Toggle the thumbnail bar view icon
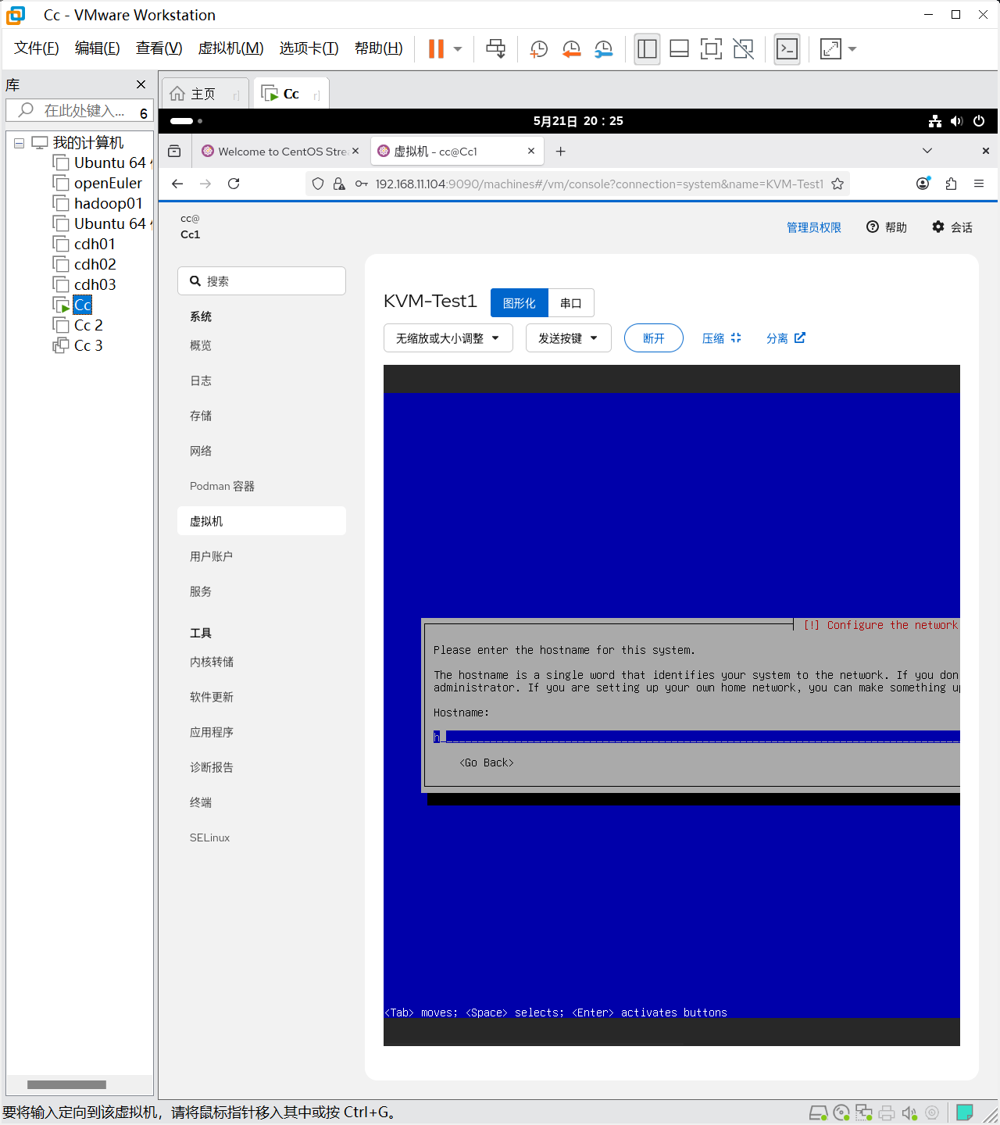Image resolution: width=1000 pixels, height=1125 pixels. click(x=679, y=48)
